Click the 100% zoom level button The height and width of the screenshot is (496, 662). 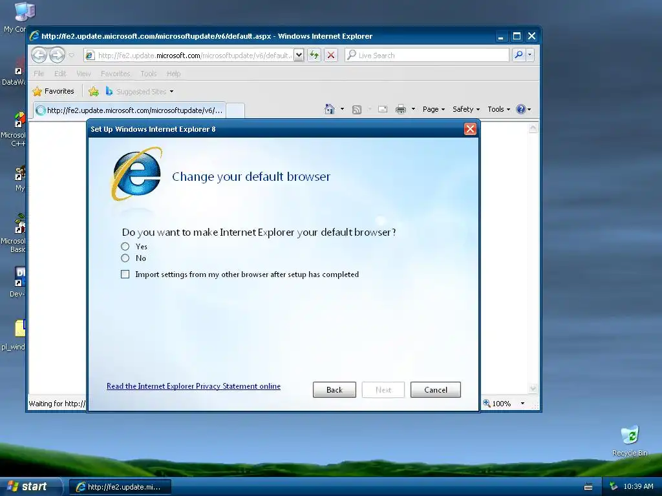(x=497, y=403)
